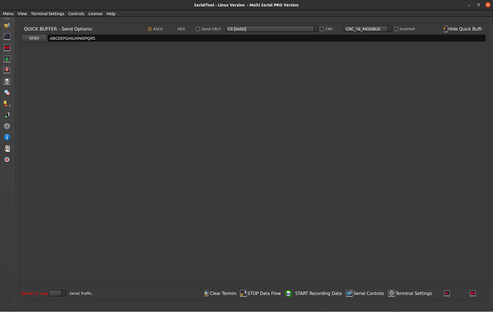The width and height of the screenshot is (493, 312).
Task: Click START Recording Data button
Action: (313, 293)
